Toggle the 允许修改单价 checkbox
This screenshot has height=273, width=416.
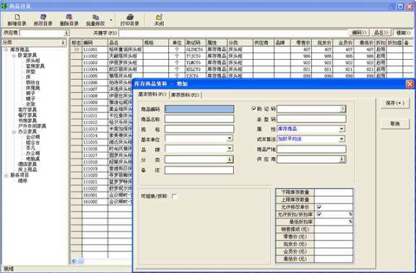(319, 207)
